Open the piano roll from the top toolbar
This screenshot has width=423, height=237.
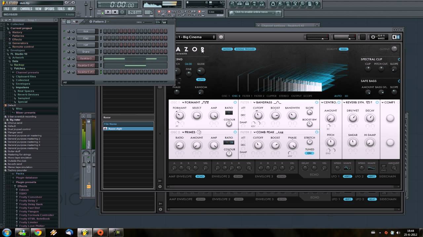coord(248,4)
